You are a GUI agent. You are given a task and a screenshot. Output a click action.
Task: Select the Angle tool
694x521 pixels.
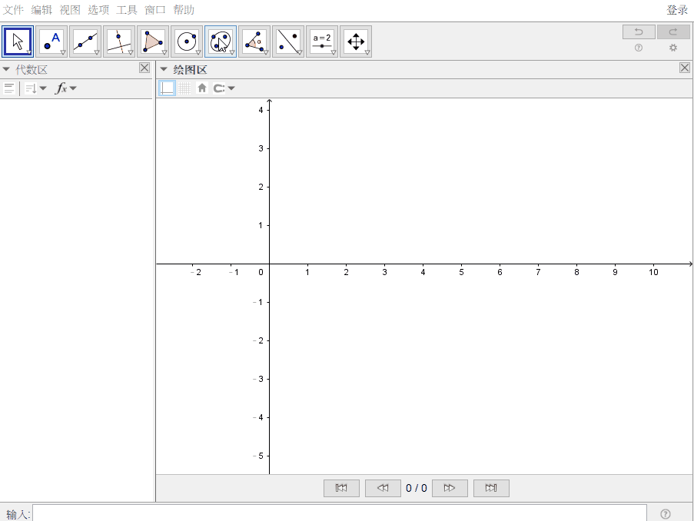tap(254, 41)
